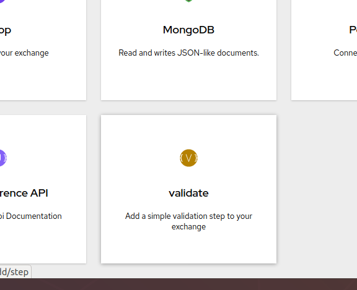
Task: Click the gold {V} validate icon
Action: click(188, 158)
